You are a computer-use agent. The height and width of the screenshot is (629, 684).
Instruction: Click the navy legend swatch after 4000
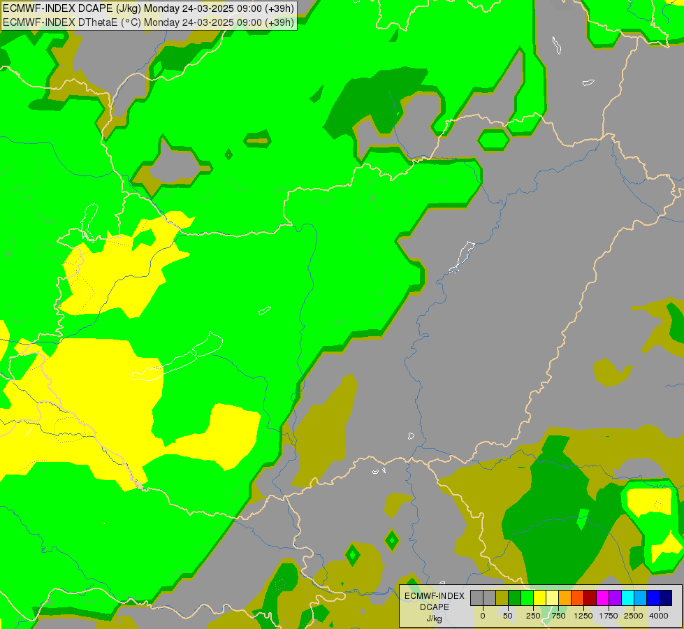pos(666,598)
